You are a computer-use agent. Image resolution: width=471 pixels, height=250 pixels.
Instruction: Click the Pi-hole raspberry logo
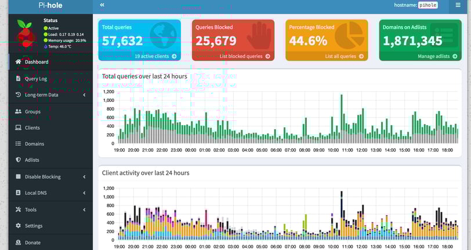(x=25, y=34)
